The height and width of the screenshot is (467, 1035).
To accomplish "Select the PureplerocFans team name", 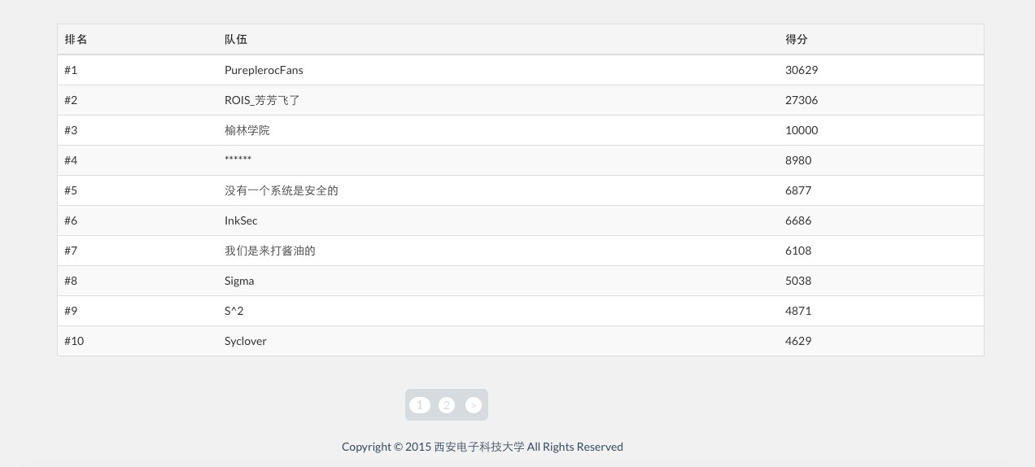I will (264, 70).
